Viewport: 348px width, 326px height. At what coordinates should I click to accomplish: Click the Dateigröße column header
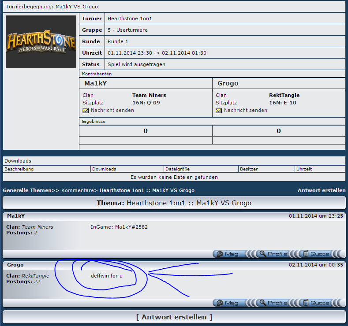(176, 169)
